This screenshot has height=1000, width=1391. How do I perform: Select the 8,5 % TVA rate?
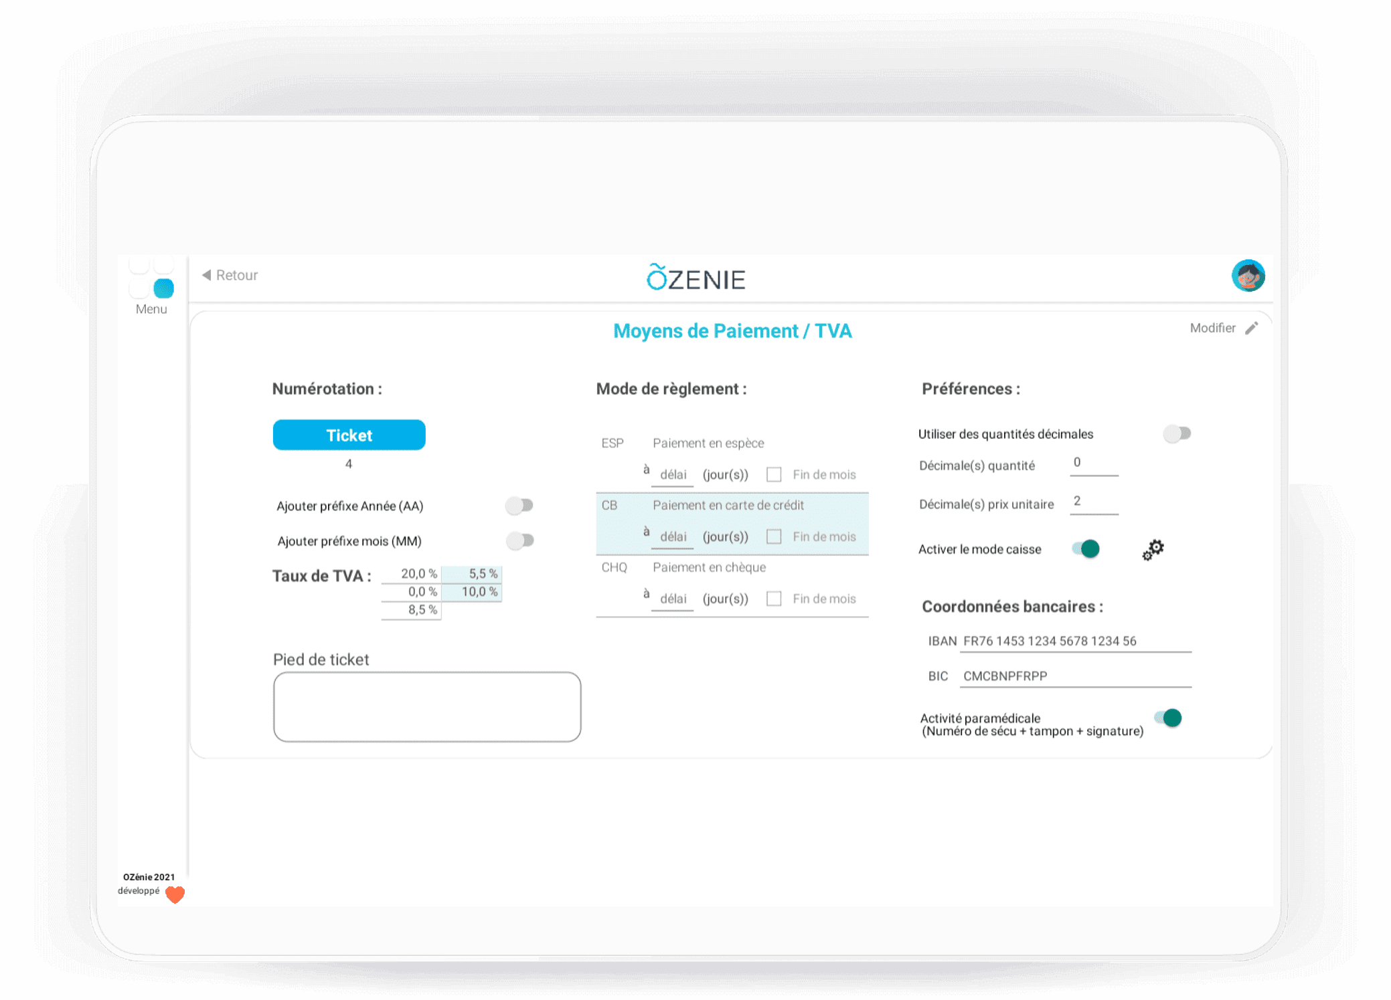[411, 610]
